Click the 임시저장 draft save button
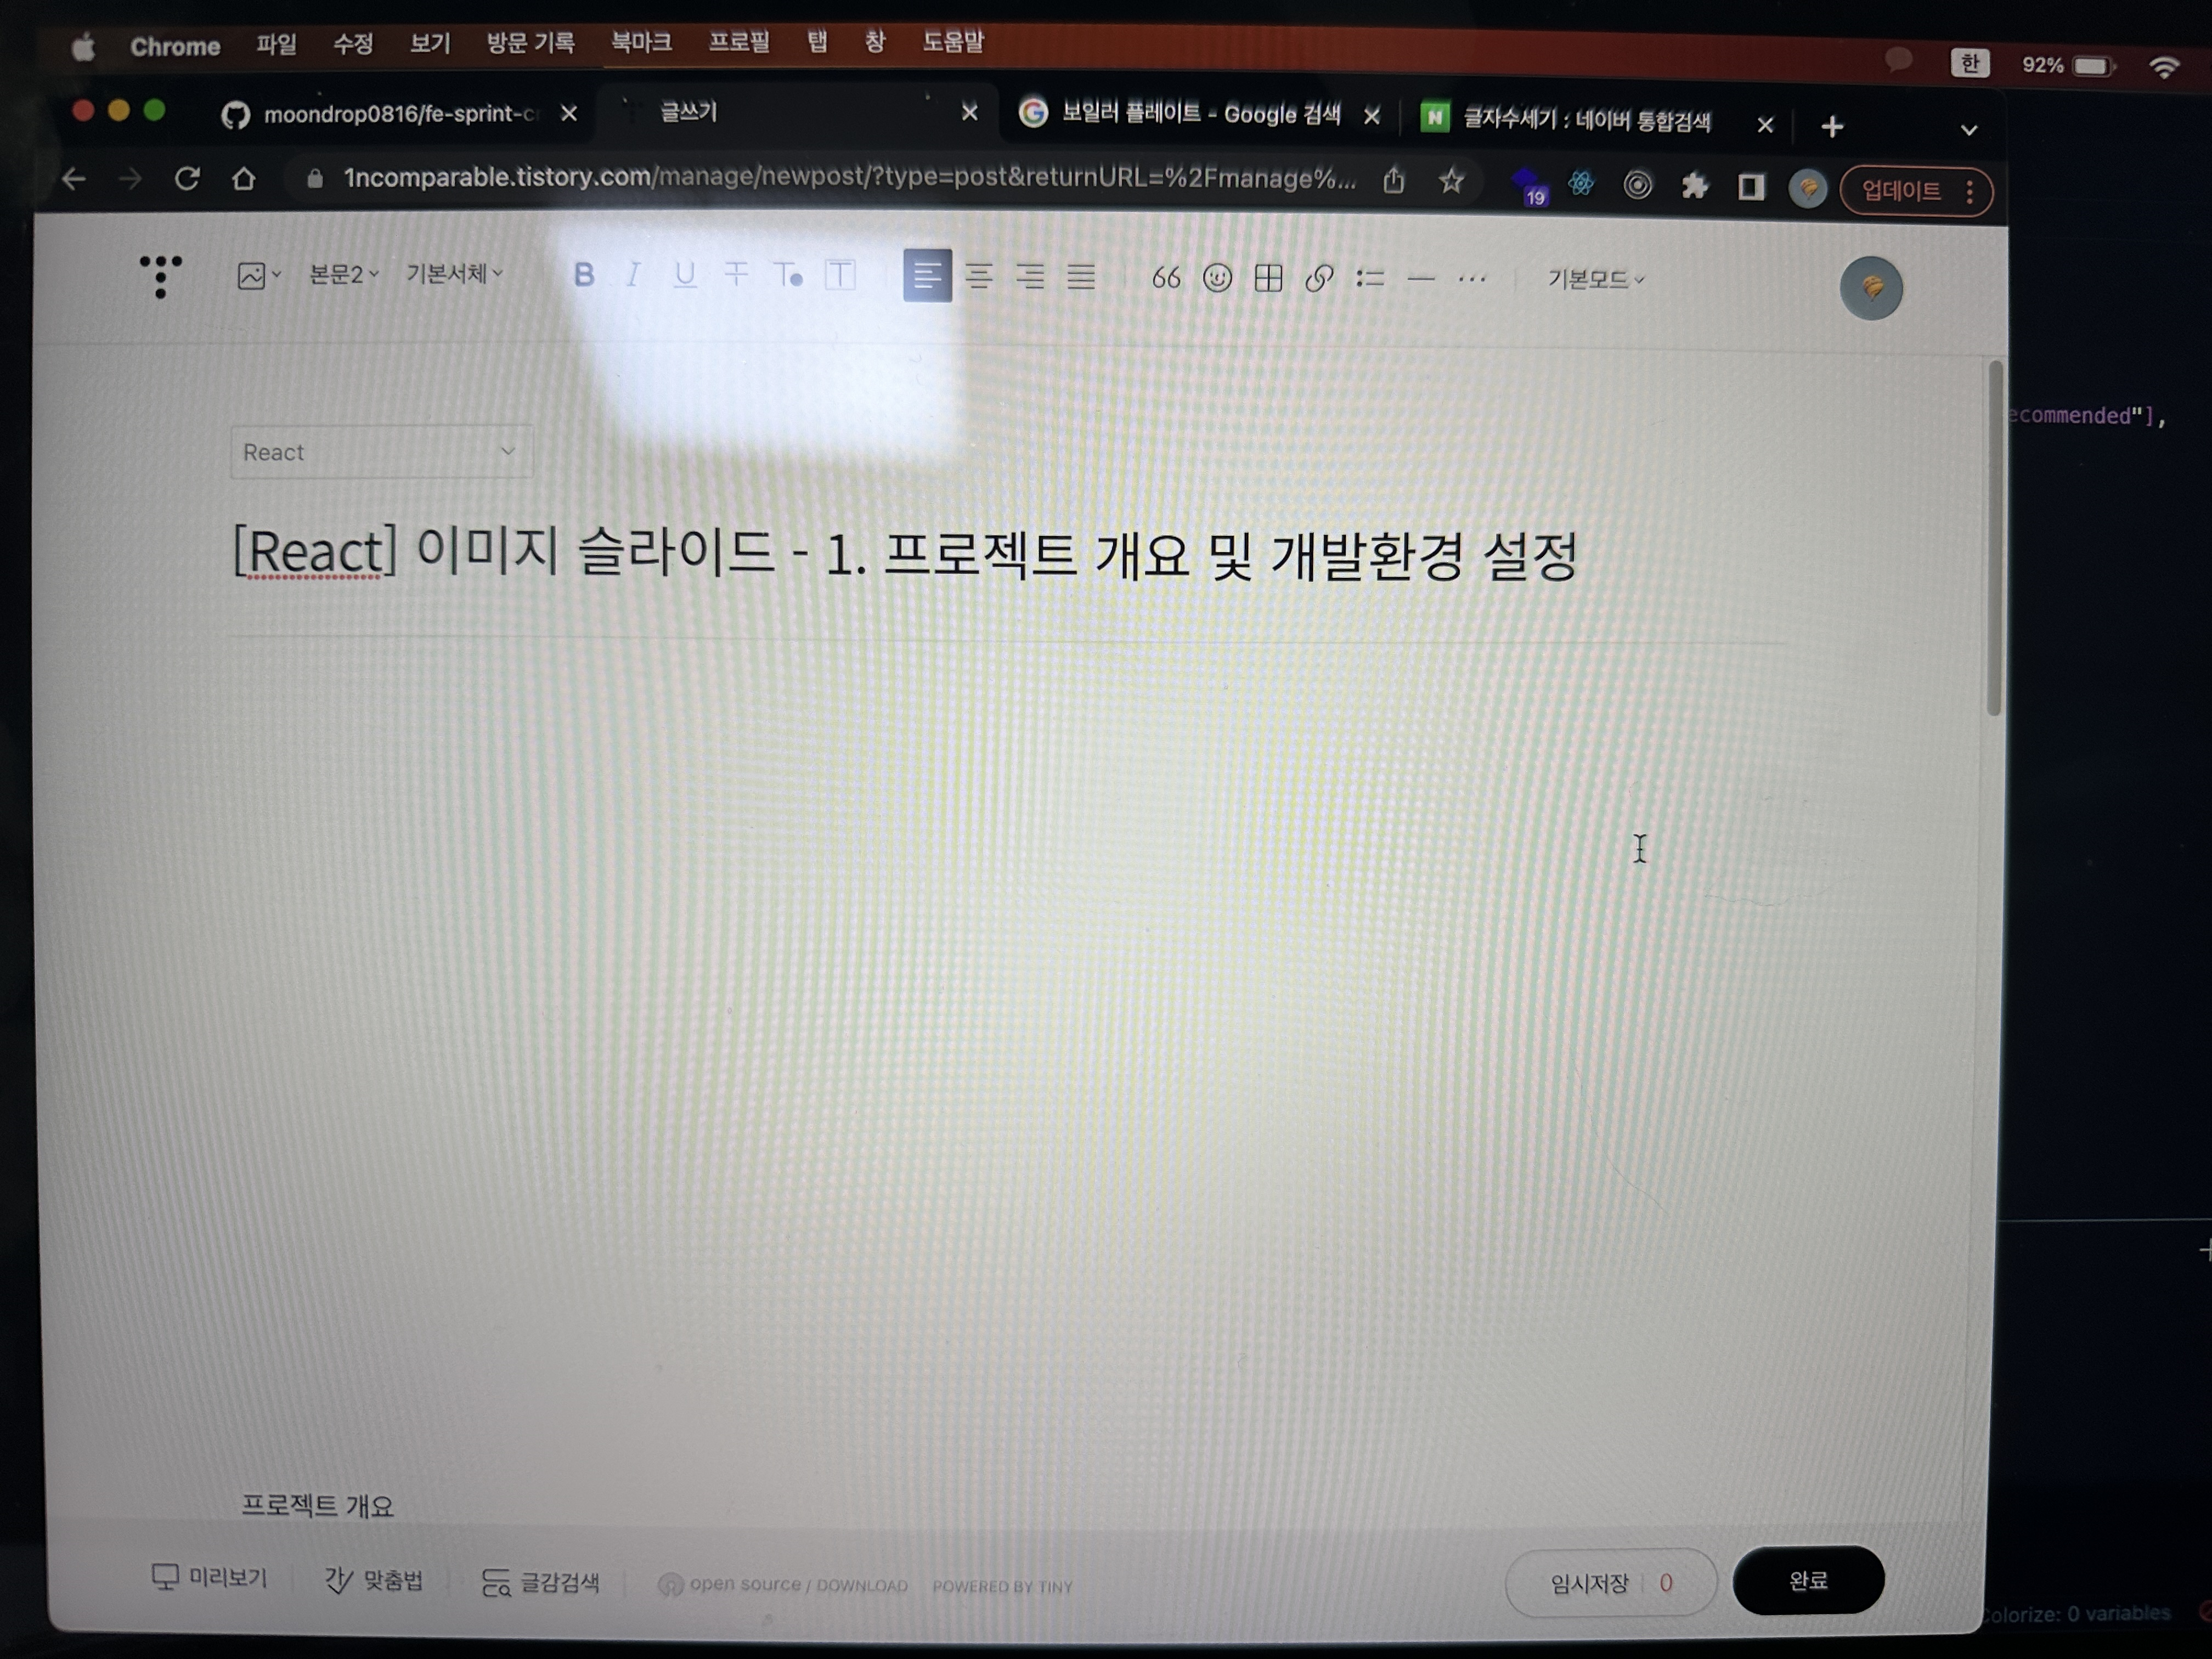This screenshot has width=2212, height=1659. pyautogui.click(x=1590, y=1583)
